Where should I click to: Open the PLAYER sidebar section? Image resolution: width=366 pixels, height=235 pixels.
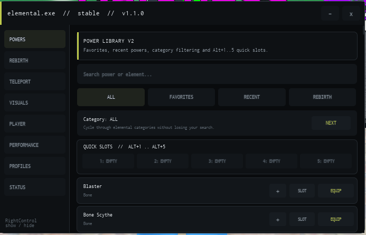tap(35, 124)
